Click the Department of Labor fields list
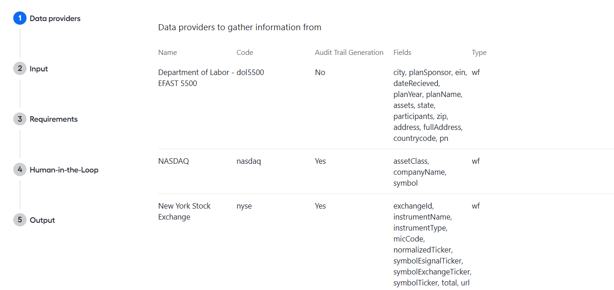 tap(430, 105)
